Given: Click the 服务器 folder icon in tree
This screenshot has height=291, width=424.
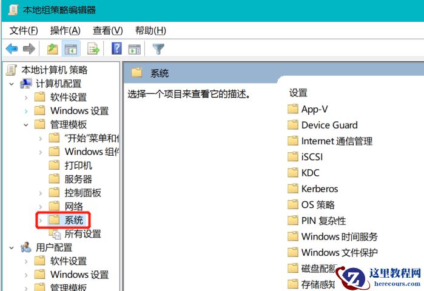Looking at the screenshot, I should click(x=54, y=179).
